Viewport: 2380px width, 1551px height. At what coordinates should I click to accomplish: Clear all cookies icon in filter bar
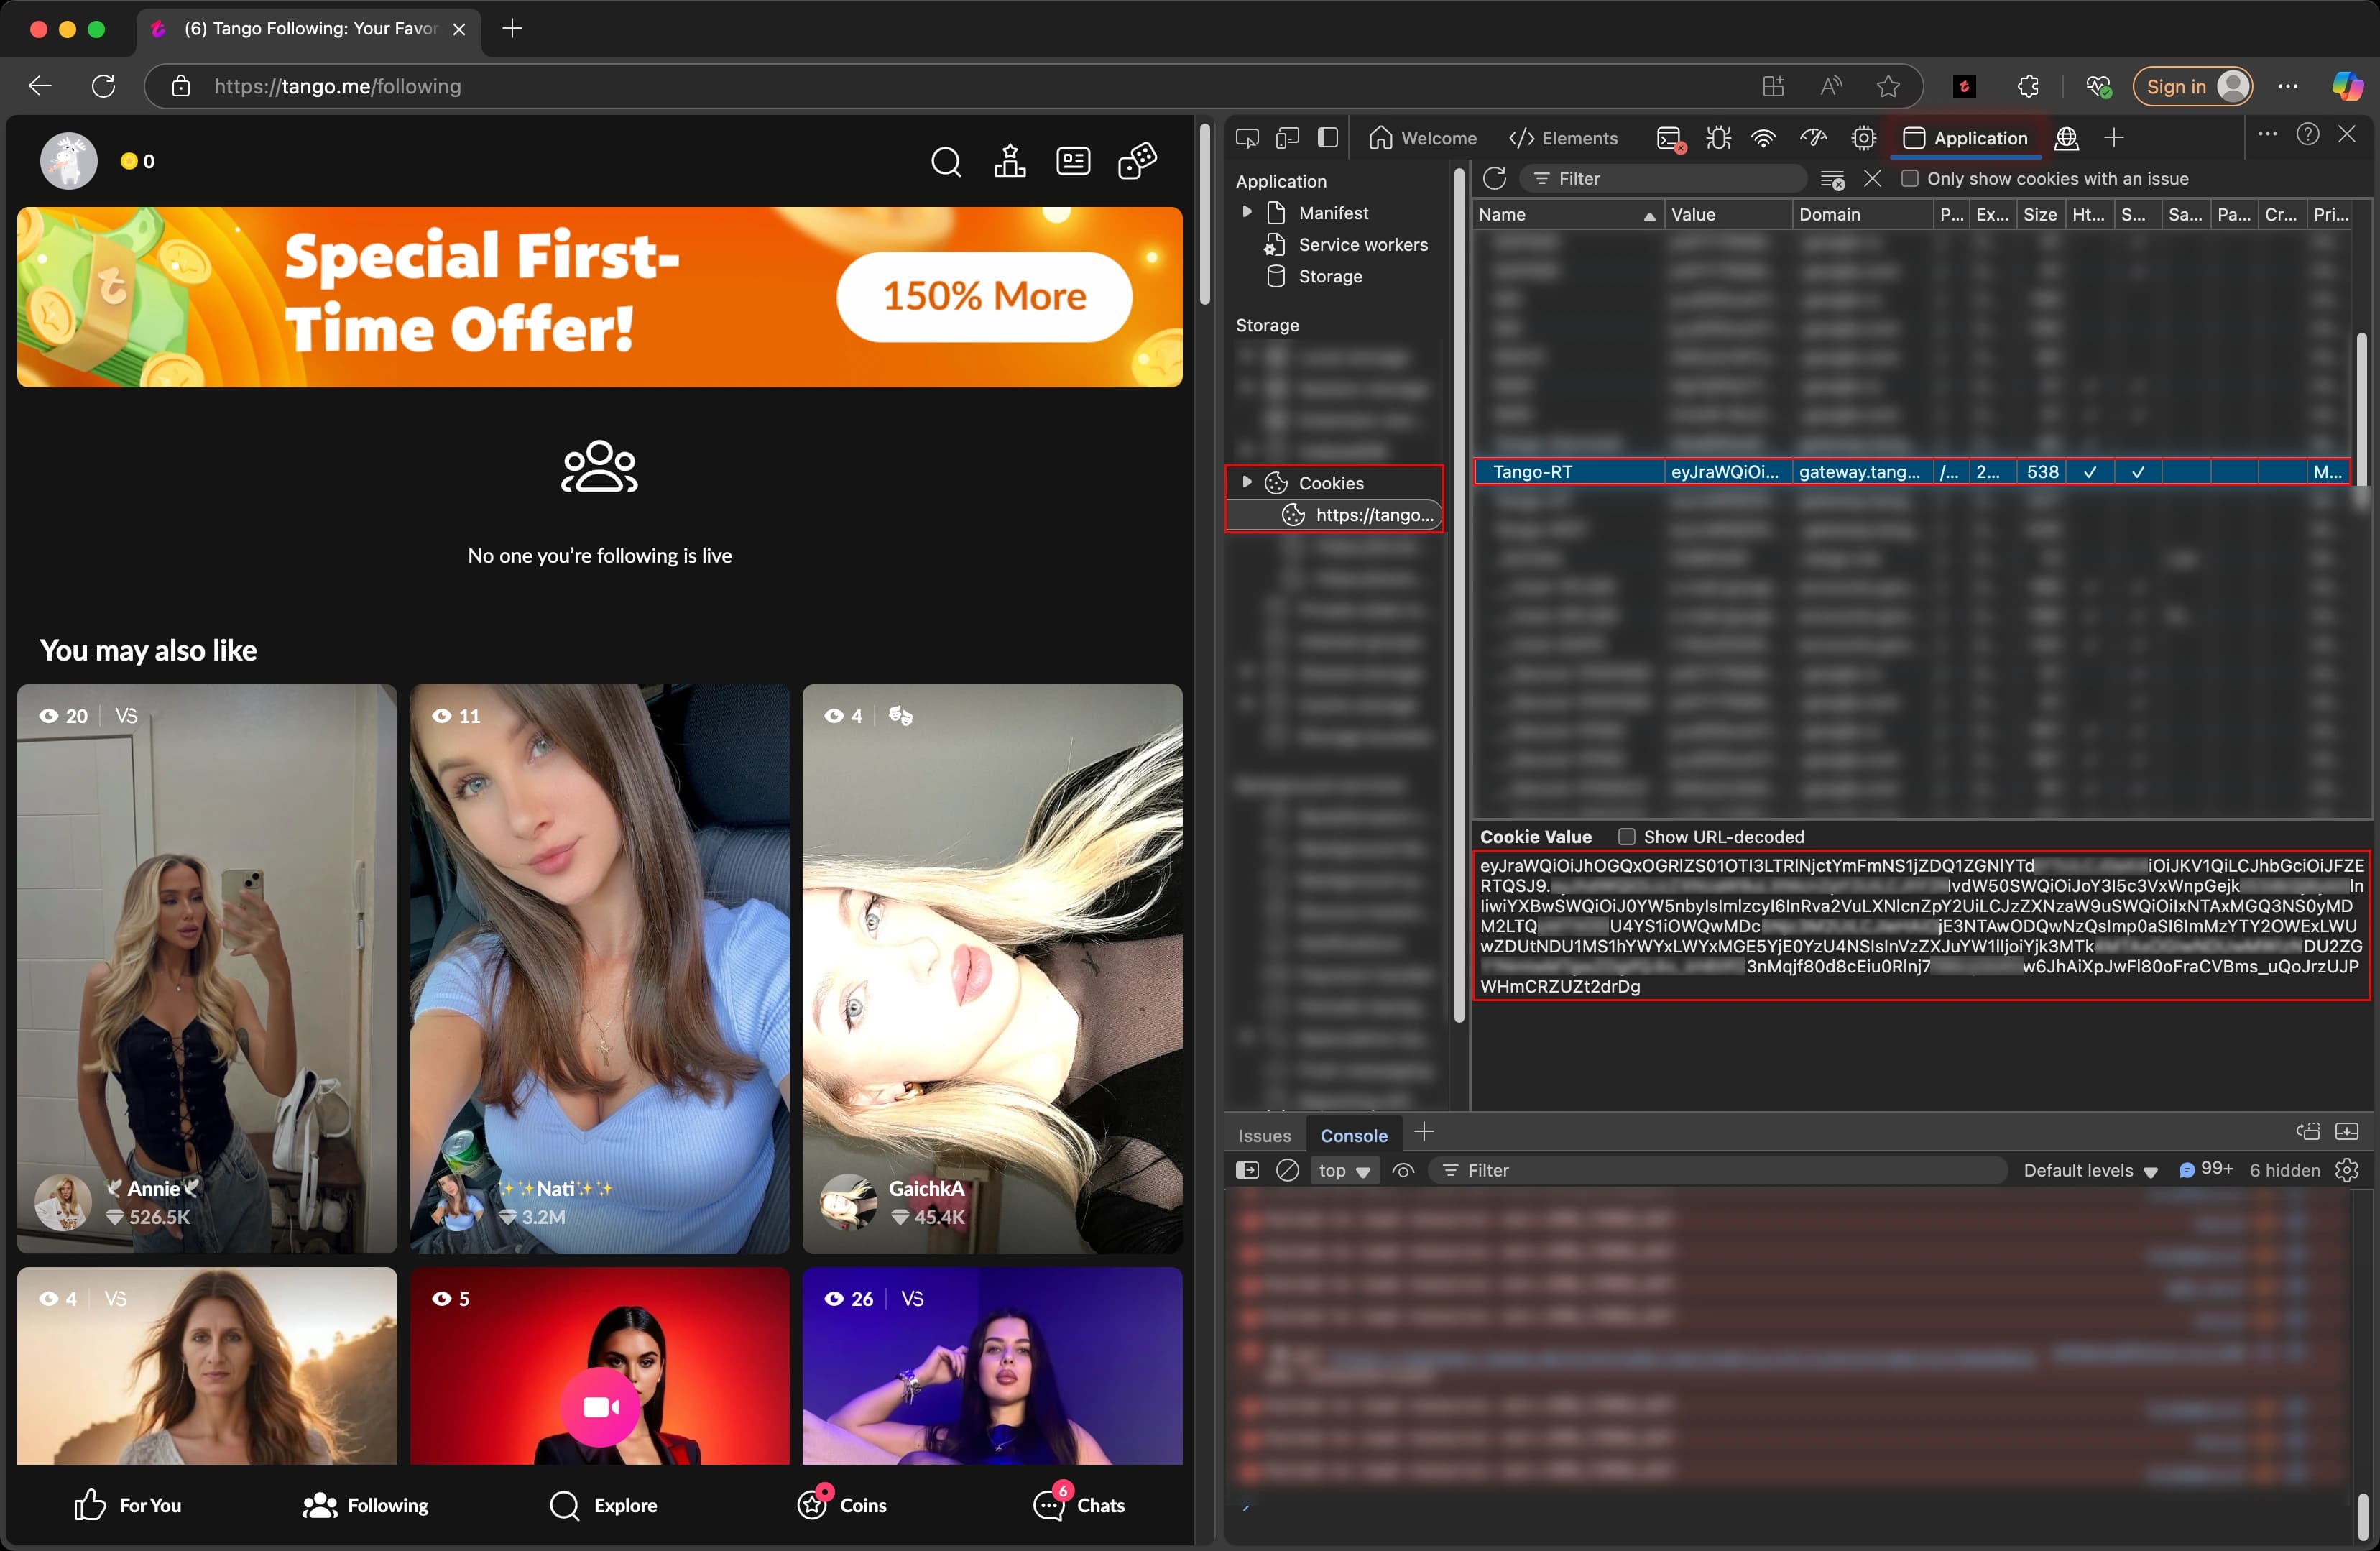coord(1832,179)
